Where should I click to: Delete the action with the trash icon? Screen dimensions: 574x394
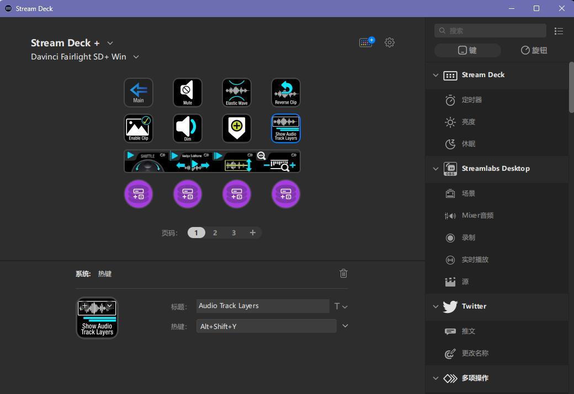[x=343, y=273]
